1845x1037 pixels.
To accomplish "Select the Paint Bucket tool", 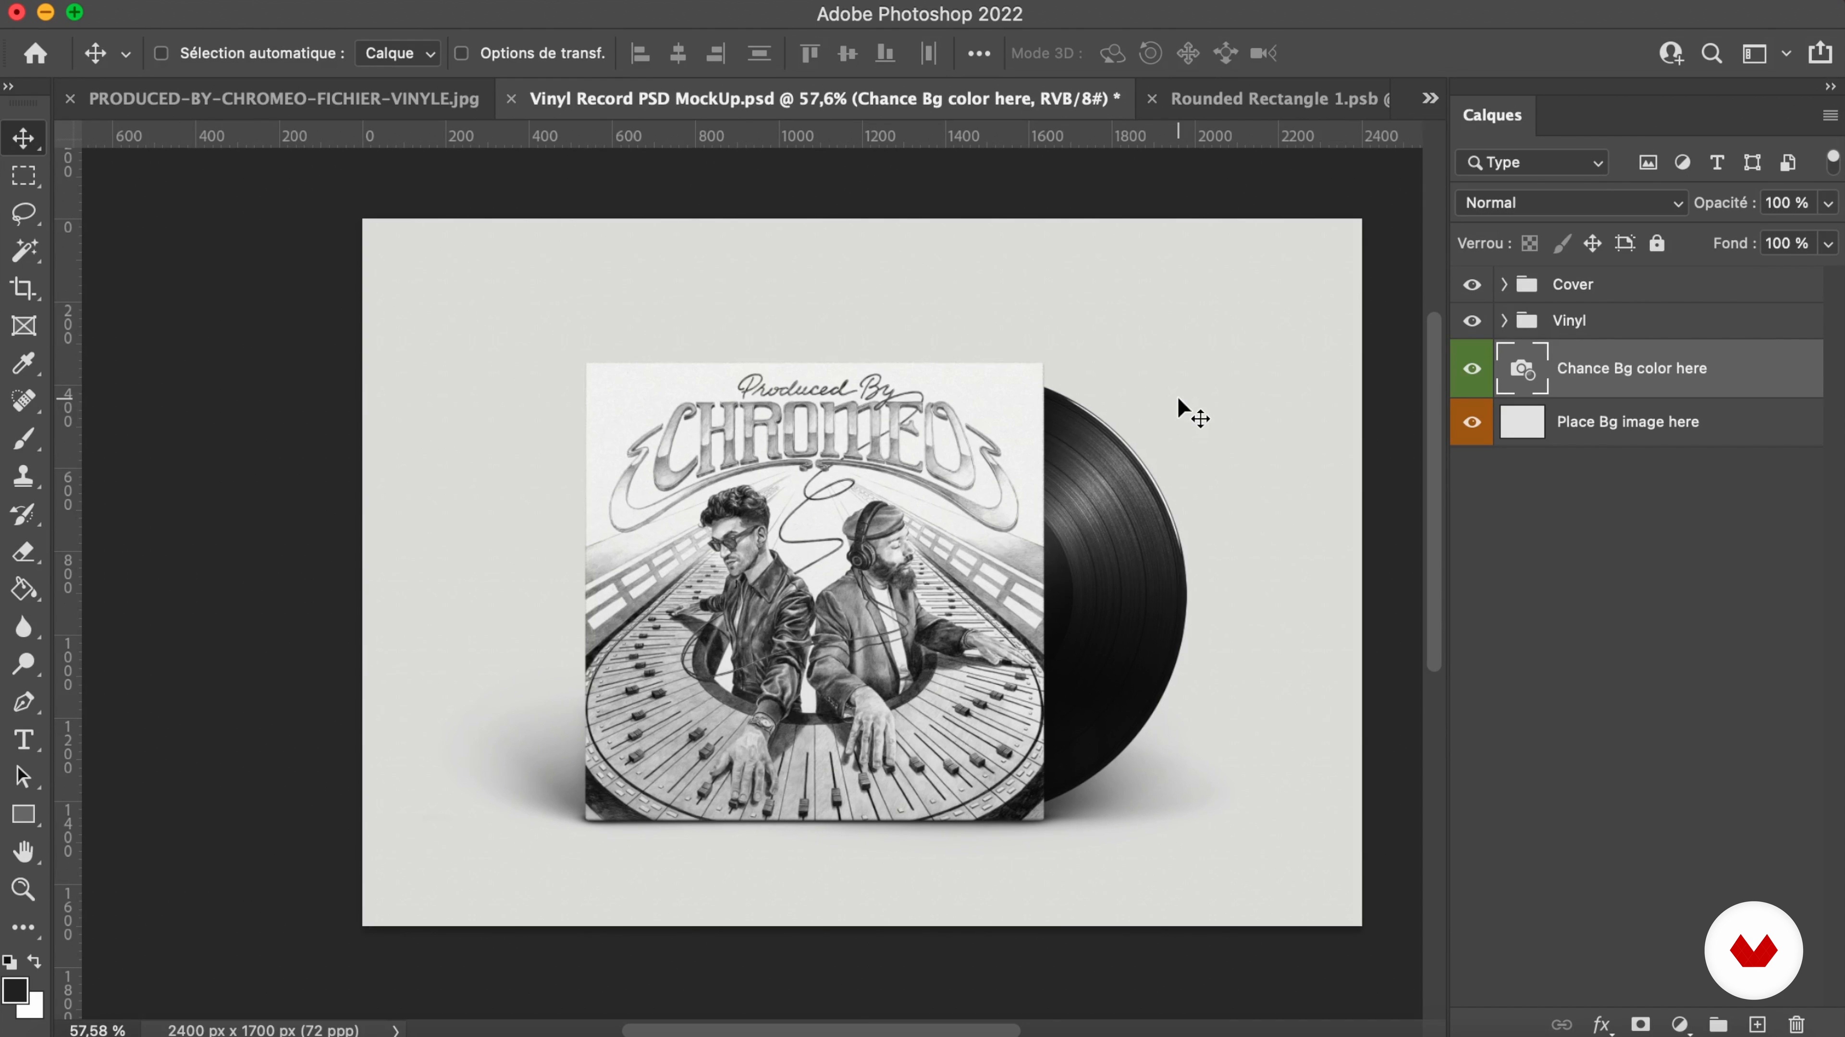I will pyautogui.click(x=23, y=589).
